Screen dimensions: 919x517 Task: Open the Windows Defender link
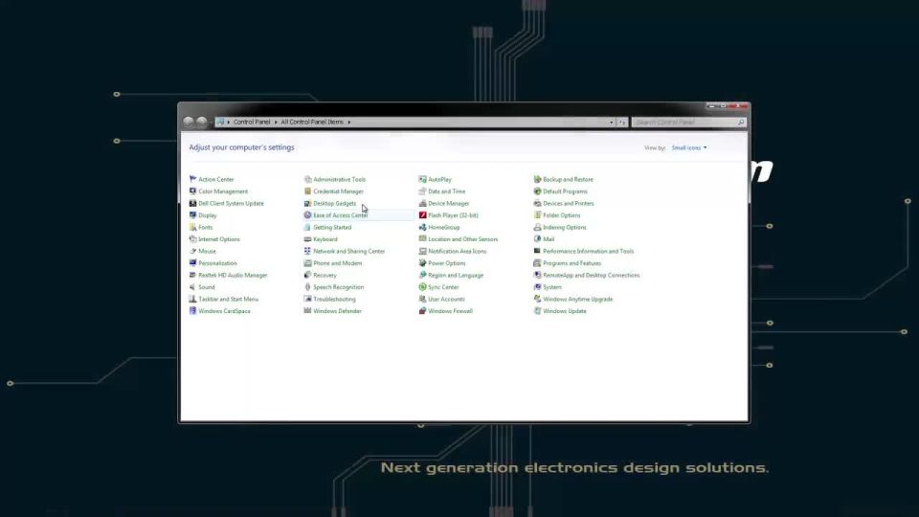pyautogui.click(x=338, y=310)
